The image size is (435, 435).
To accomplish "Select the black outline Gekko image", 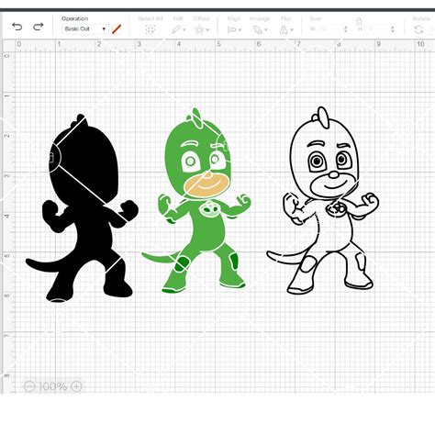I will click(323, 201).
